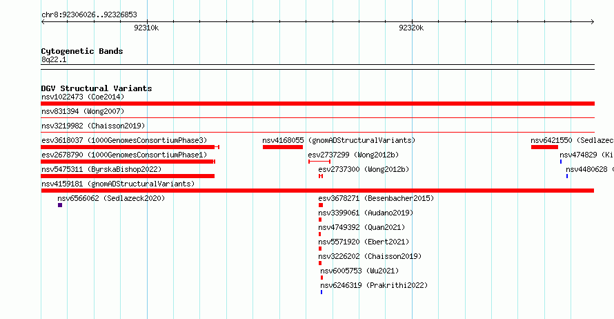This screenshot has width=614, height=319.
Task: Open nsv4168055 (gnomADStructuralVariants) label
Action: pos(339,140)
